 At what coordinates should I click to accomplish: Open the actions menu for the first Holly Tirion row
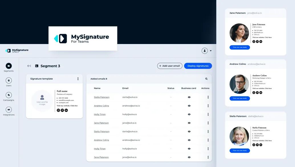pyautogui.click(x=208, y=114)
